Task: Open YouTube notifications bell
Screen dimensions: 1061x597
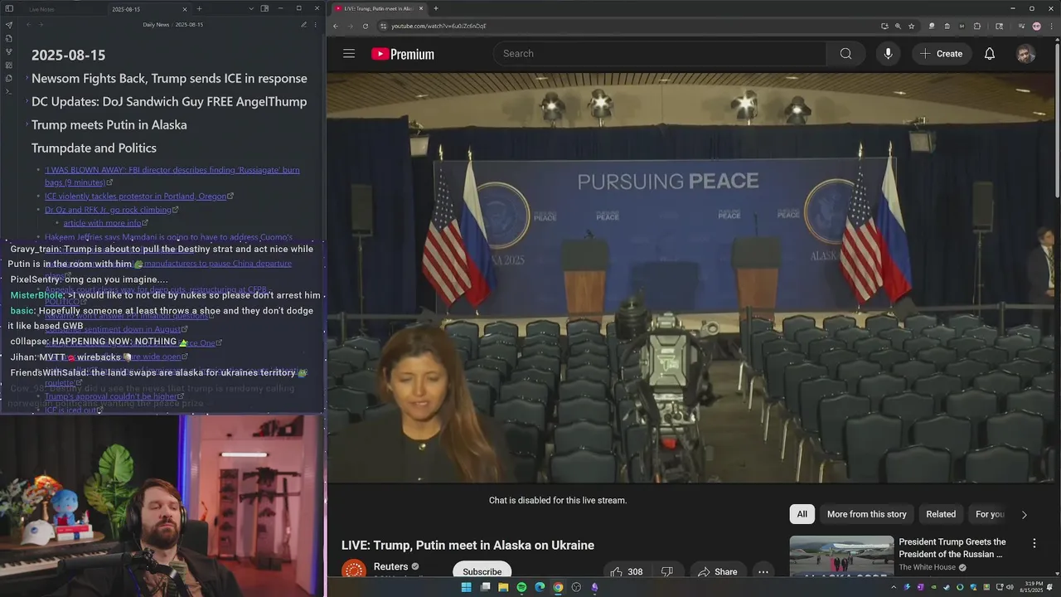Action: (x=990, y=54)
